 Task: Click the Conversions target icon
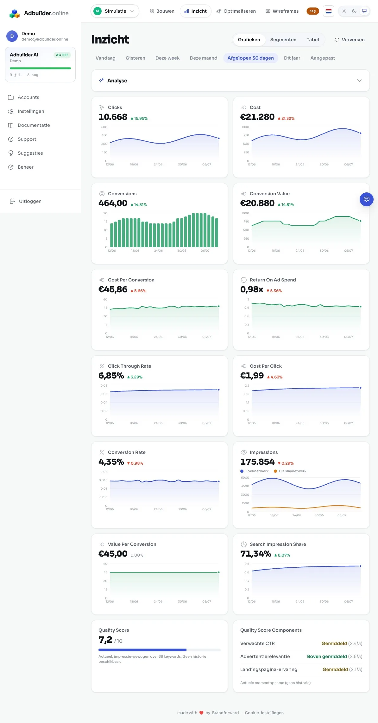[102, 194]
